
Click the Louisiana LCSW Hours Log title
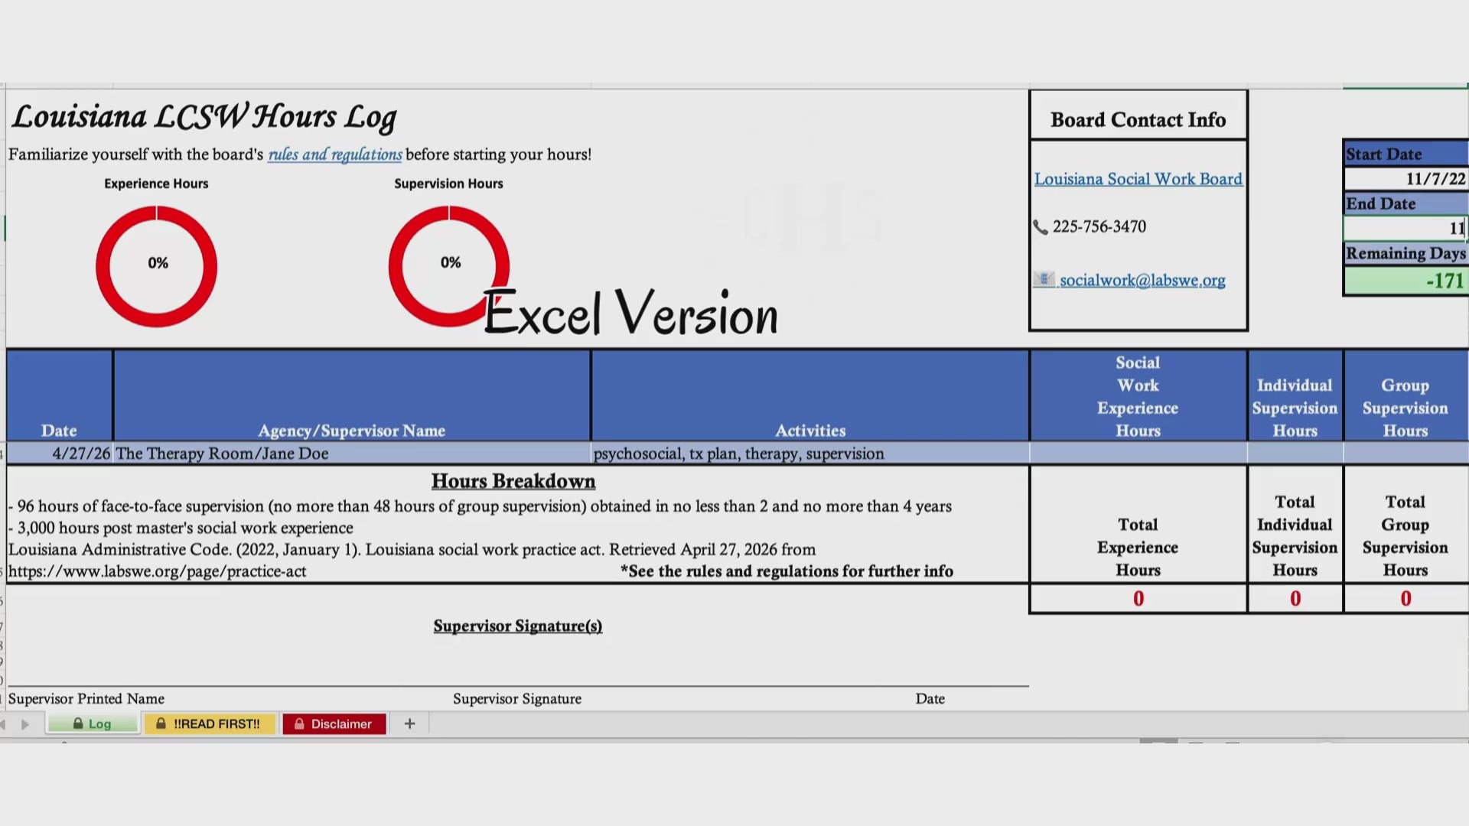pyautogui.click(x=204, y=118)
